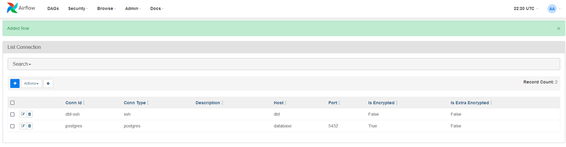Open the Browse menu
This screenshot has height=147, width=566.
106,8
